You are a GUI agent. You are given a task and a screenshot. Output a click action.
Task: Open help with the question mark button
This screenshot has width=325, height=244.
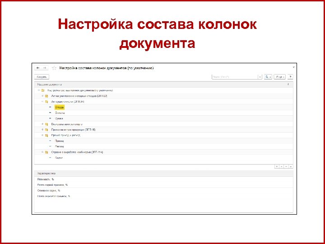coord(290,77)
